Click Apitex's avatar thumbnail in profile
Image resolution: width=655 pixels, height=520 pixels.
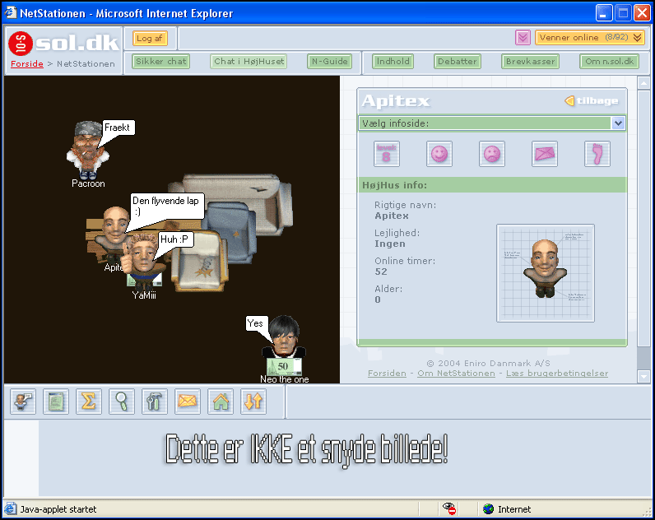545,272
